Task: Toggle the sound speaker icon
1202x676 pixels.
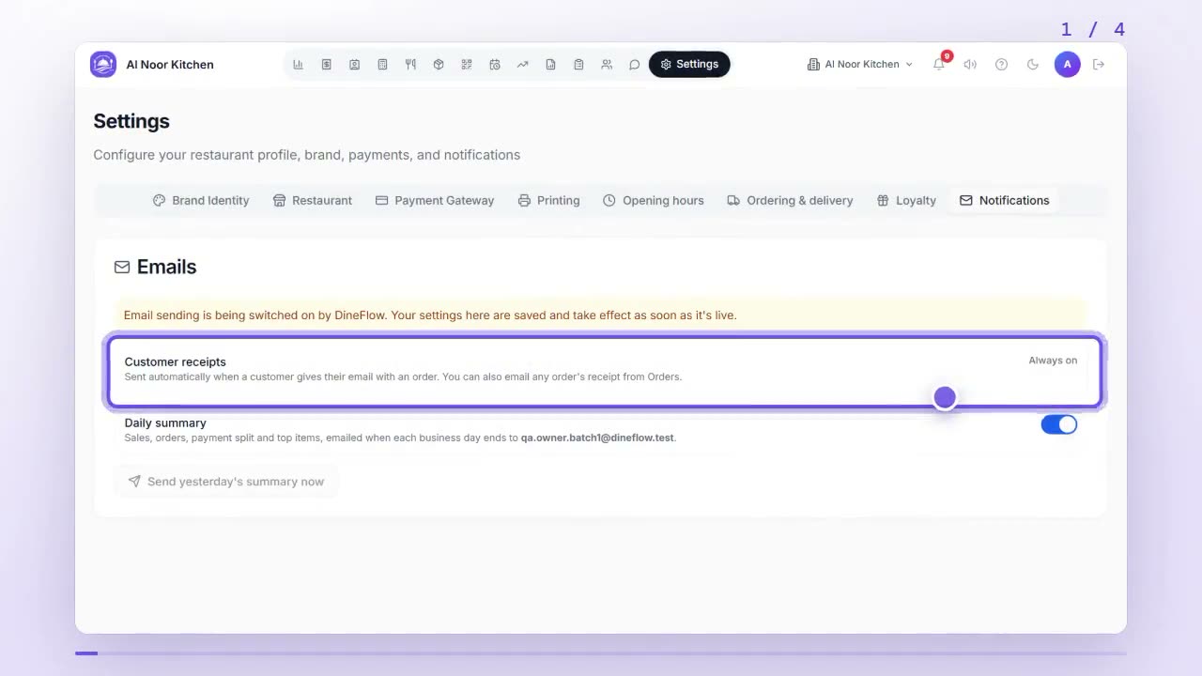Action: point(970,65)
